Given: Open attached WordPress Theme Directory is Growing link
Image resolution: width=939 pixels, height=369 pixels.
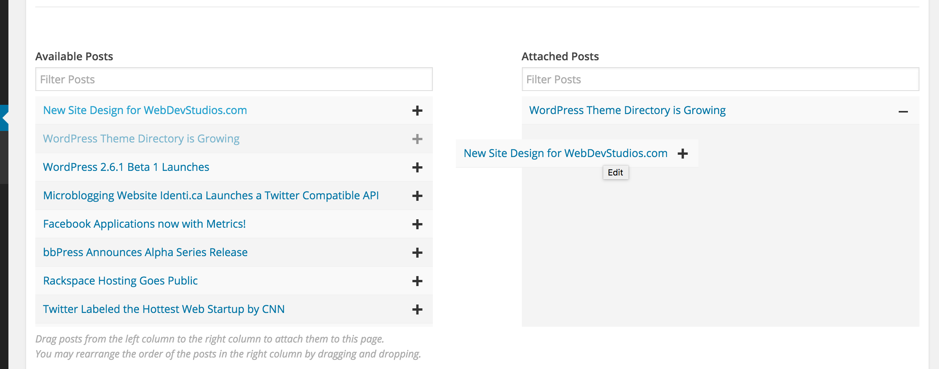Looking at the screenshot, I should (627, 110).
